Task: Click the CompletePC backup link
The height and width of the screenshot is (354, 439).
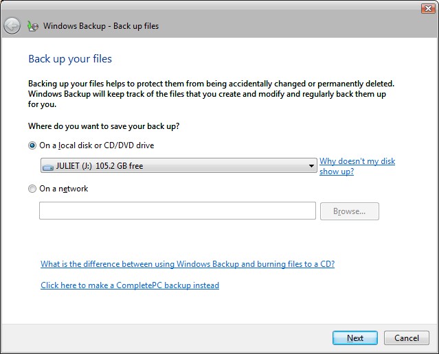Action: pos(130,285)
